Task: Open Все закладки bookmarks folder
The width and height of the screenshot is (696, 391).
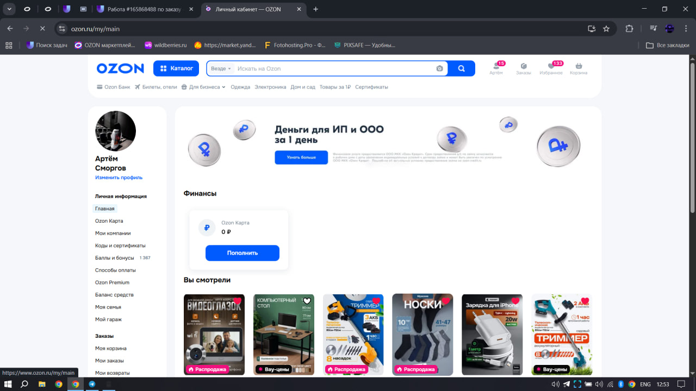Action: [x=667, y=46]
